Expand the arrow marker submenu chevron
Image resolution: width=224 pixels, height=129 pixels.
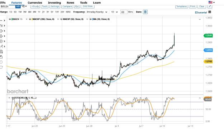click(4, 36)
